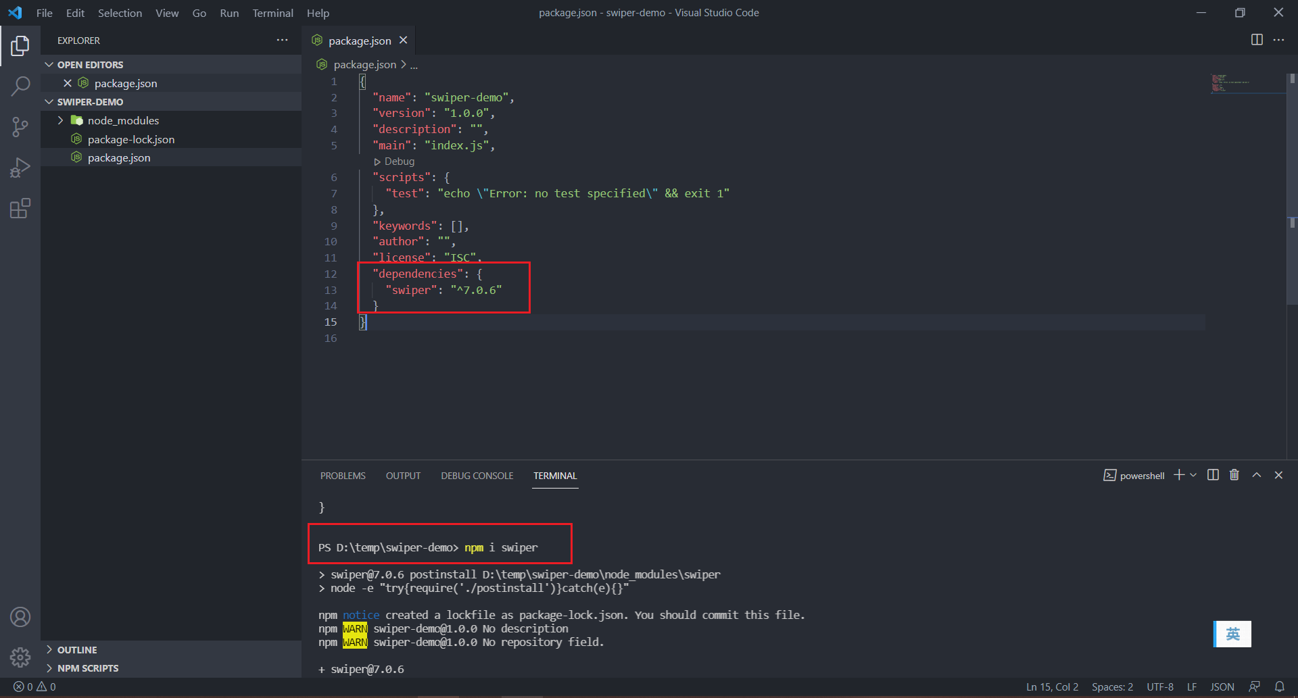The width and height of the screenshot is (1298, 698).
Task: Click line number 15 in the gutter
Action: [x=331, y=322]
